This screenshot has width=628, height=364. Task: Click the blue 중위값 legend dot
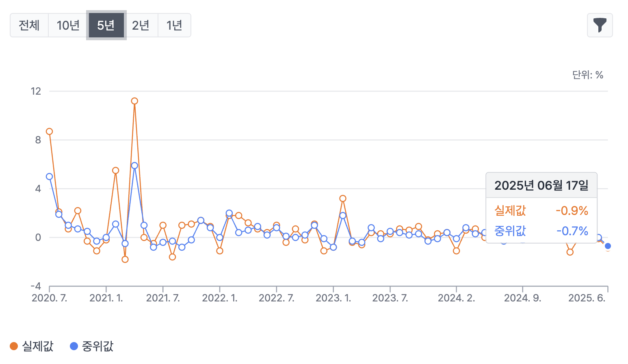pos(74,346)
